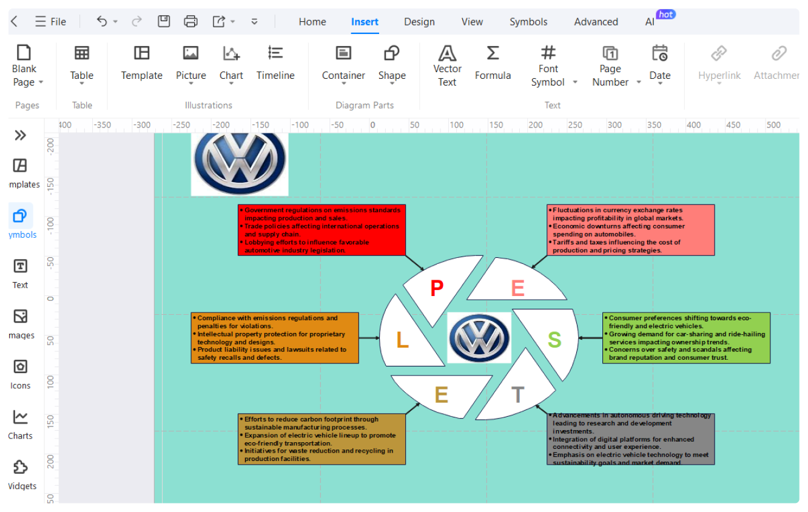The height and width of the screenshot is (512, 808).
Task: Select the center Volkswagen logo image
Action: click(479, 338)
